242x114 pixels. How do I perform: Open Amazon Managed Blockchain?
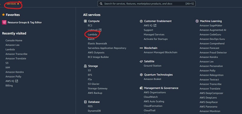click(161, 52)
